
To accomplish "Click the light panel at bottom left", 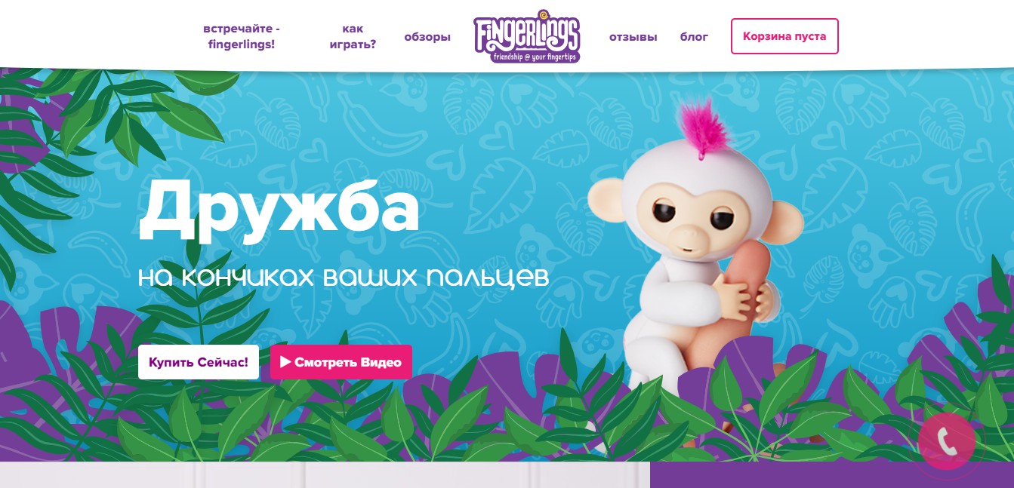I will pyautogui.click(x=325, y=475).
